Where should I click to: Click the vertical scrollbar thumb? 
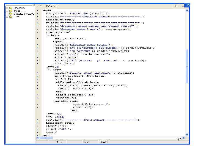point(187,66)
